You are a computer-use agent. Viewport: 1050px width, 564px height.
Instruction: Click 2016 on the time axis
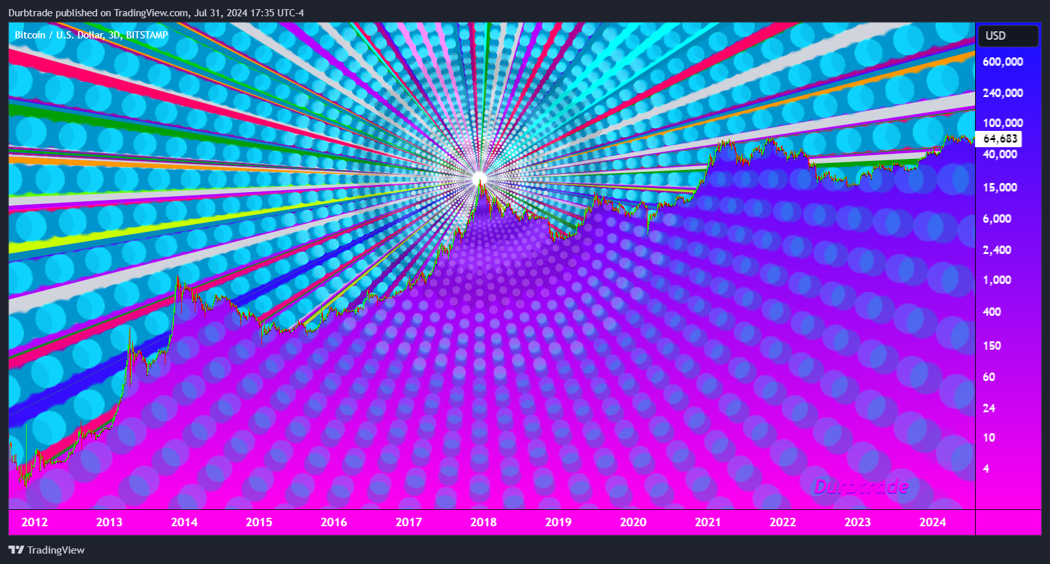tap(333, 522)
